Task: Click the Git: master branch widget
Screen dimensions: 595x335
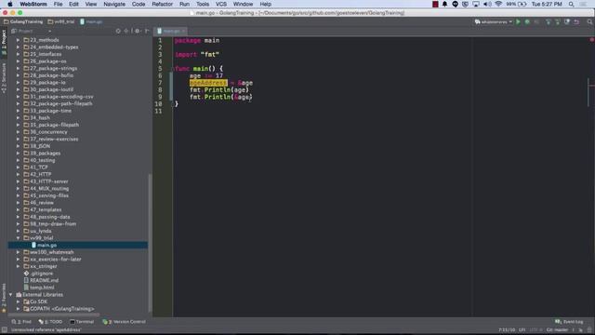Action: tap(557, 330)
